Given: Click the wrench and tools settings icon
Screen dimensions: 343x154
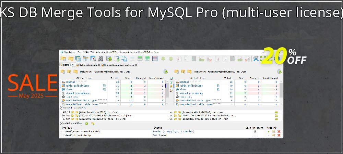Looking at the screenshot, I should 256,59.
